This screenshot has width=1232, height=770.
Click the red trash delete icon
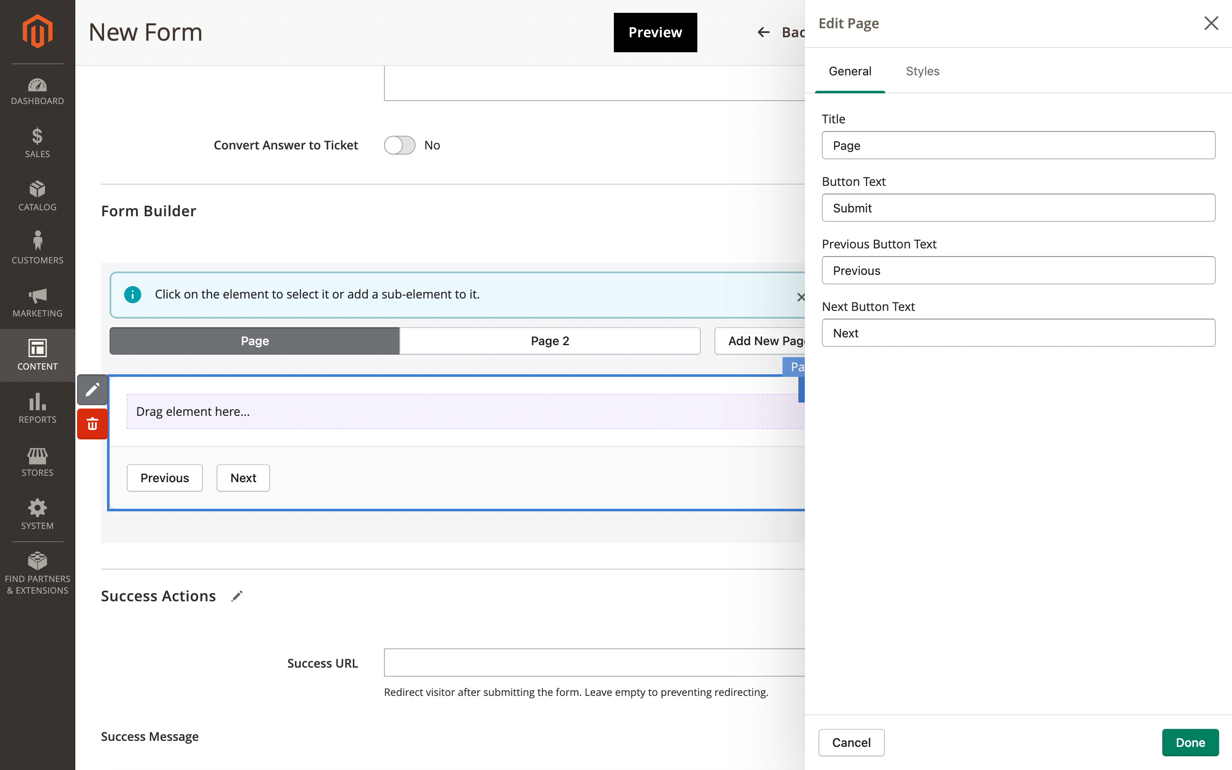(x=92, y=424)
